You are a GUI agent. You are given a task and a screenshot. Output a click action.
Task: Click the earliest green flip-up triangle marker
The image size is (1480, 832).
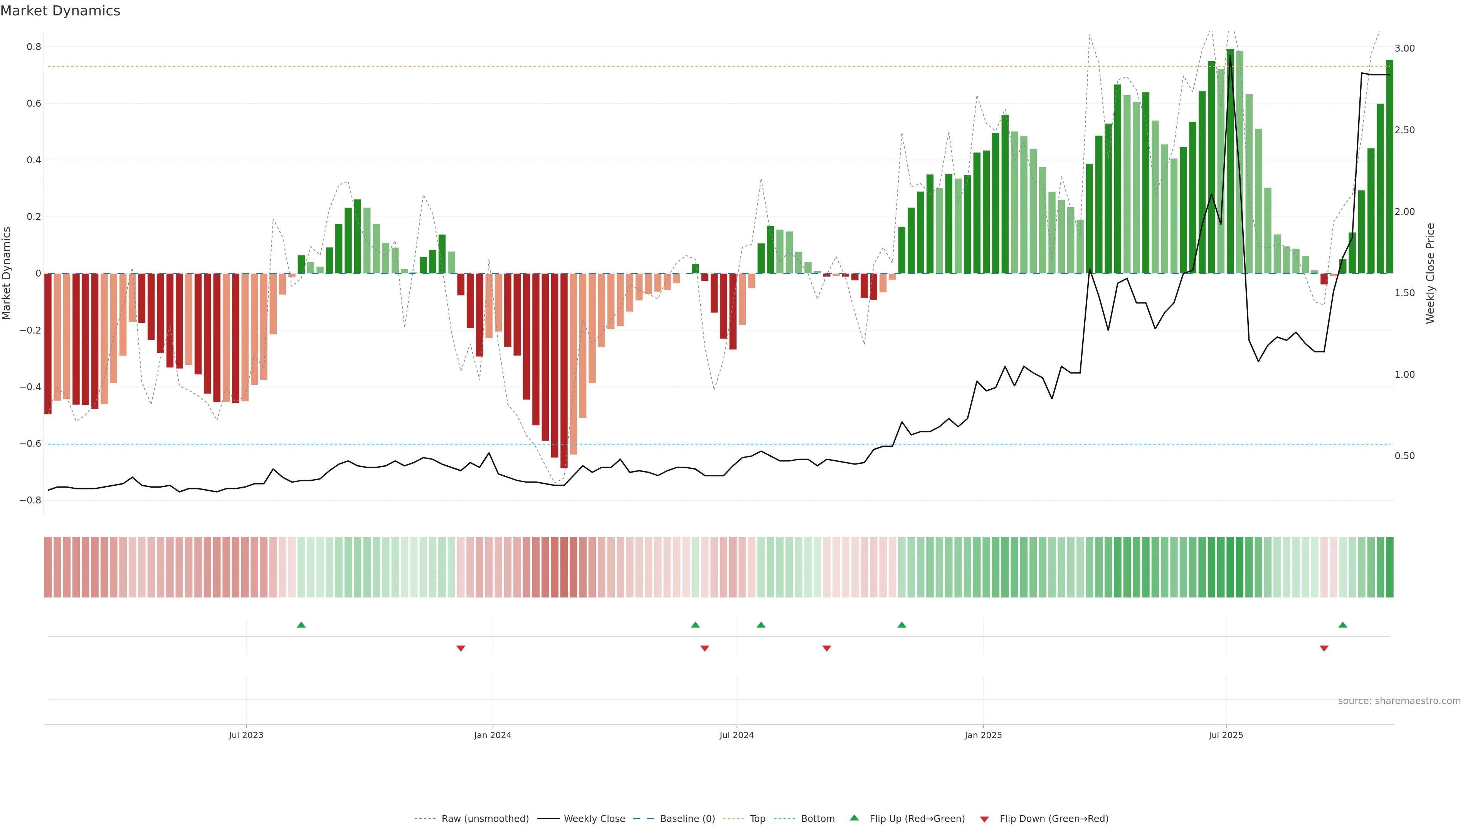(x=301, y=625)
